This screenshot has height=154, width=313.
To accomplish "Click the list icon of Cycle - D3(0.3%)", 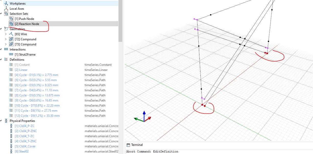I will (x=11, y=85).
